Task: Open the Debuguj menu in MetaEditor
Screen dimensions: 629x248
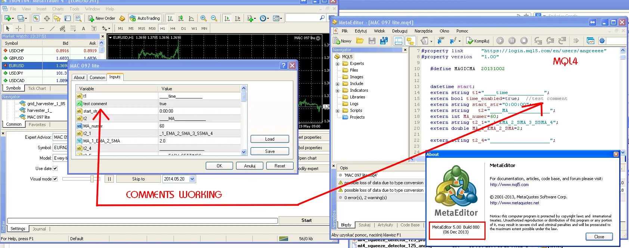Action: click(400, 31)
